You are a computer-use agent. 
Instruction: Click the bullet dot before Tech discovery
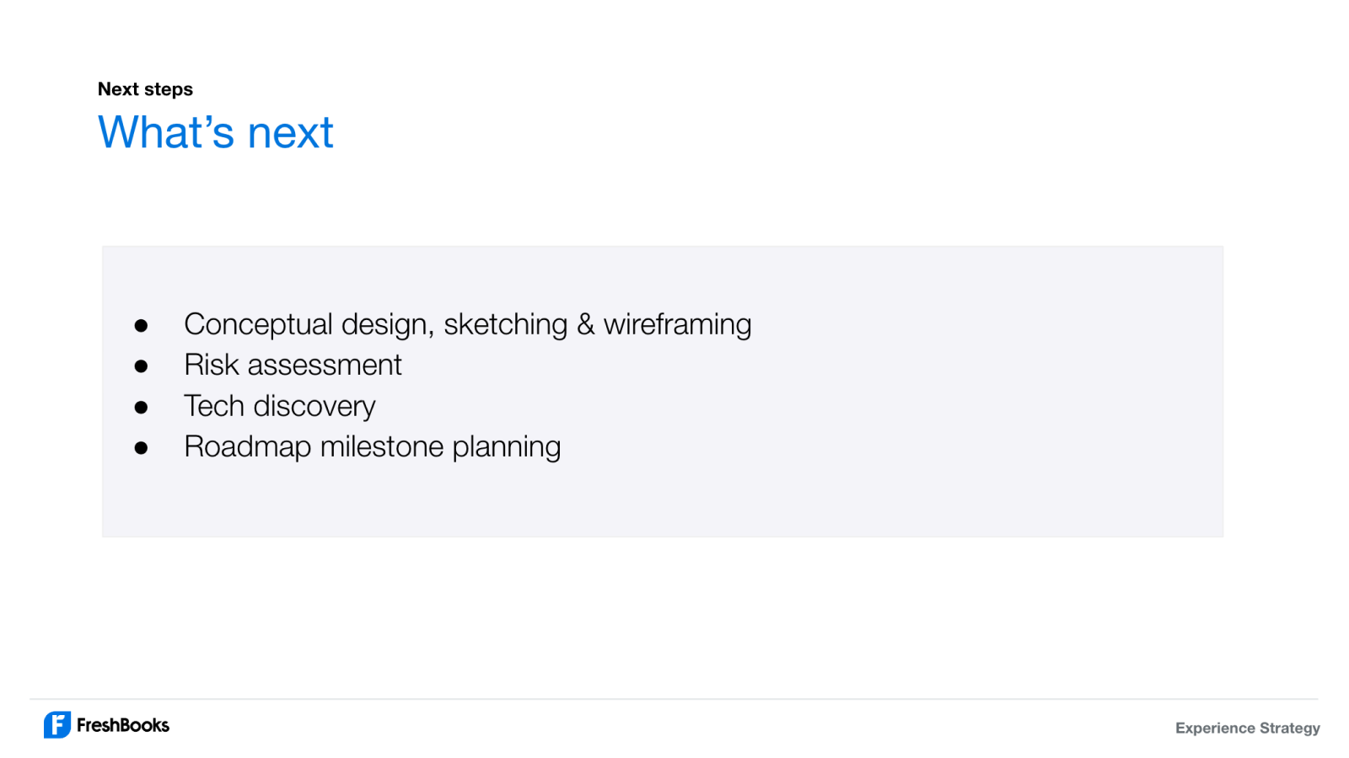[x=141, y=408]
